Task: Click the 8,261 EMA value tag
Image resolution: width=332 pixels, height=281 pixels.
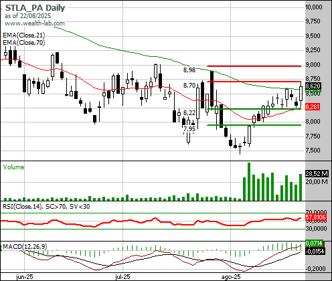Action: [x=313, y=107]
